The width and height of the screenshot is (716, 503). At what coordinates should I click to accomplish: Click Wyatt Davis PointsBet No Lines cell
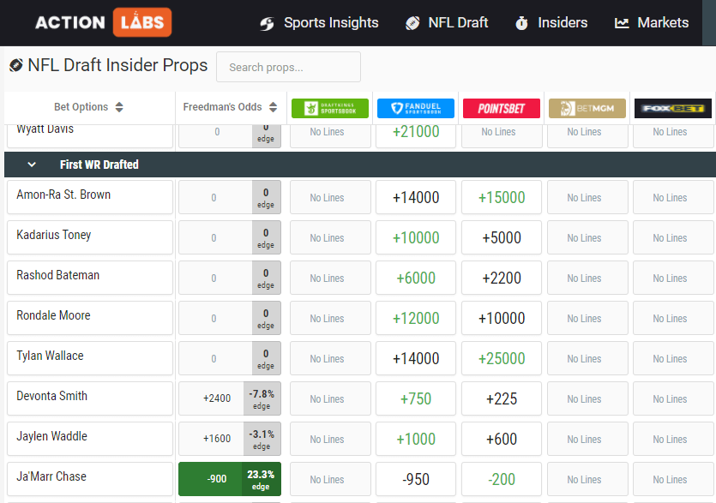click(502, 132)
